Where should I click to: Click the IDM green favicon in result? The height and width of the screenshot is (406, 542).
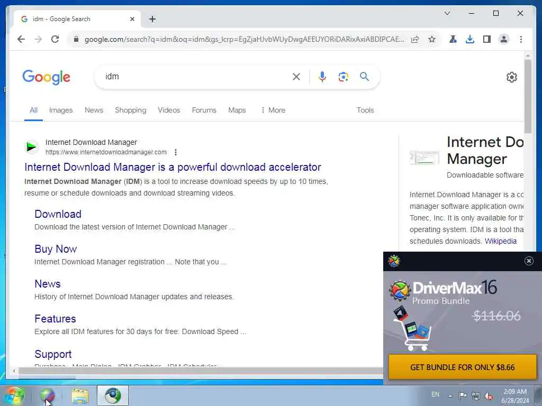coord(32,147)
